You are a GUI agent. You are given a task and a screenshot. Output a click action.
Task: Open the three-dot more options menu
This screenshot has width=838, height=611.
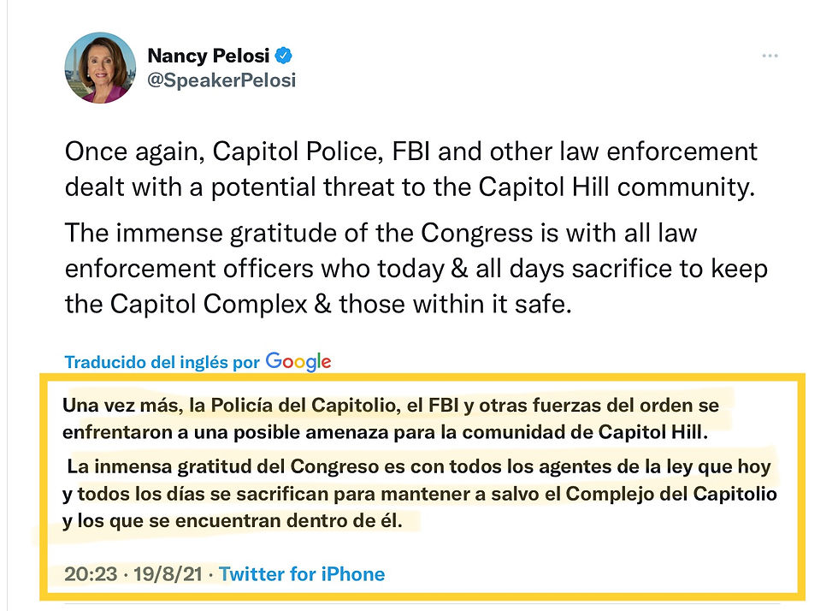click(x=770, y=56)
